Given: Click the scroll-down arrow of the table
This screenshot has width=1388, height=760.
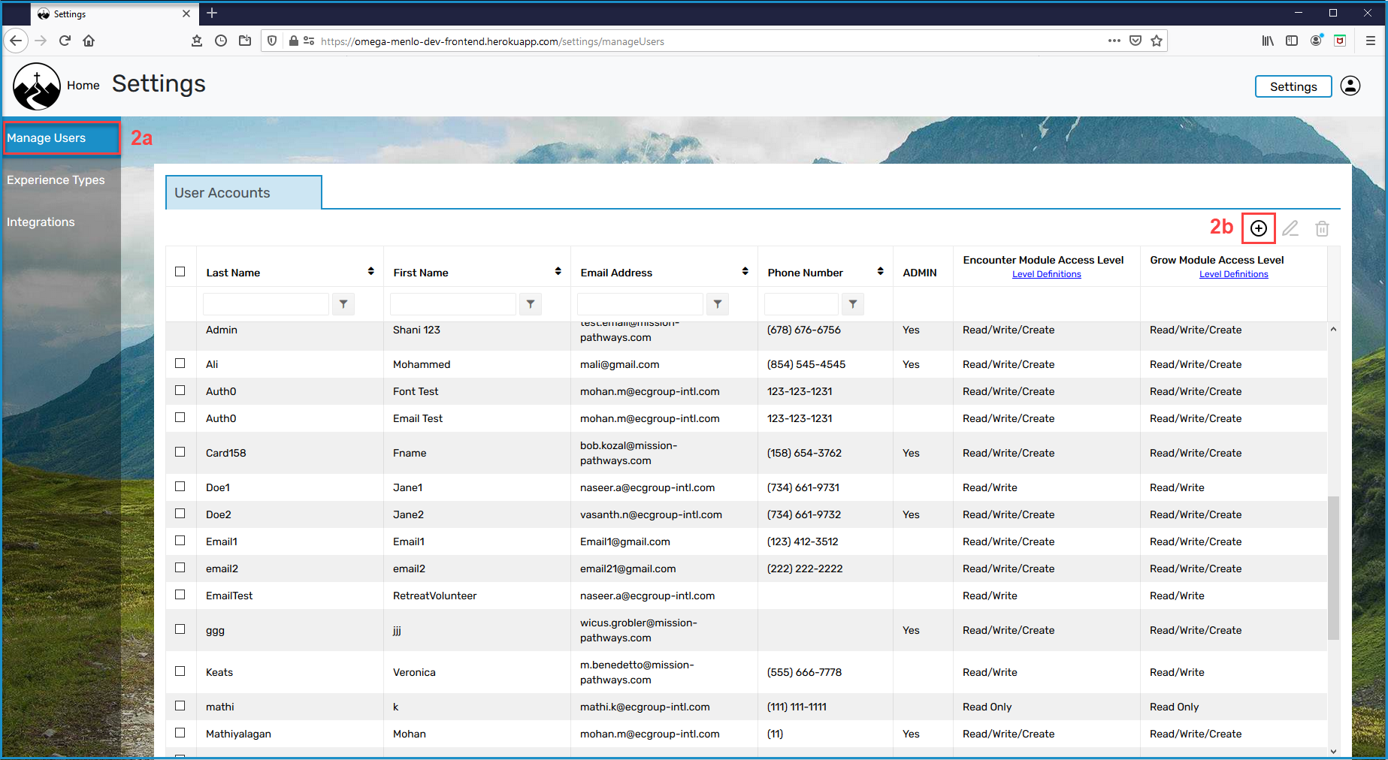Looking at the screenshot, I should 1334,751.
